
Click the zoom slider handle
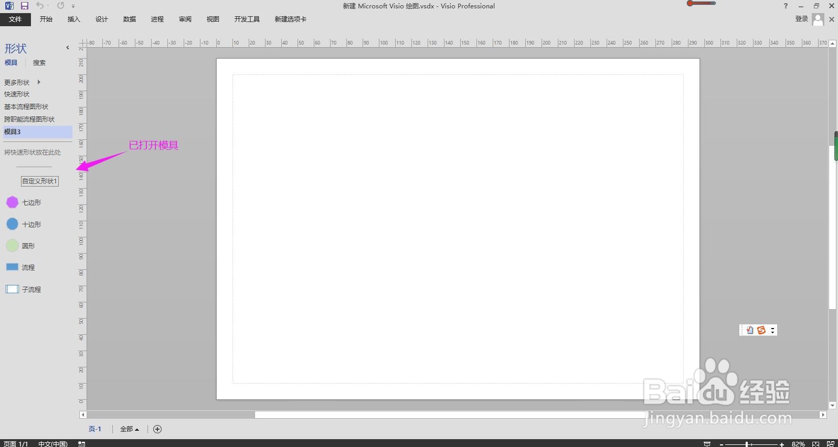coord(747,444)
